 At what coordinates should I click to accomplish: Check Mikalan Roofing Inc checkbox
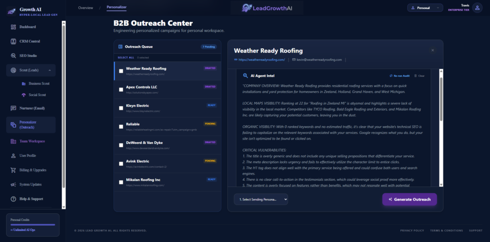pos(121,182)
